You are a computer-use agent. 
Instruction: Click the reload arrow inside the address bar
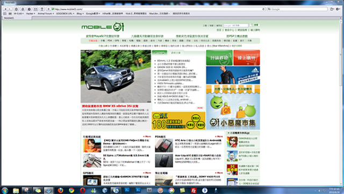(263, 9)
